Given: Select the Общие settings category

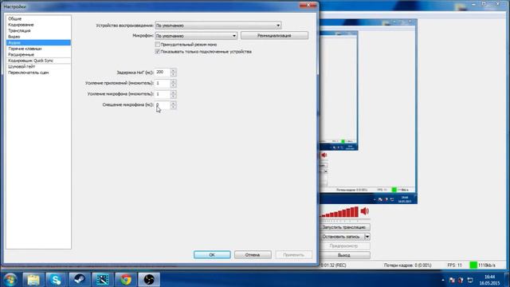Looking at the screenshot, I should tap(38, 19).
